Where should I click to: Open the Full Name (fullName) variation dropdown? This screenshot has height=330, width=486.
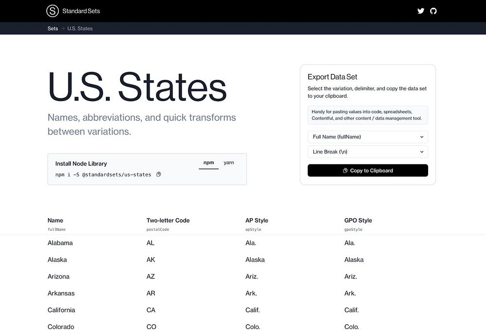tap(367, 137)
